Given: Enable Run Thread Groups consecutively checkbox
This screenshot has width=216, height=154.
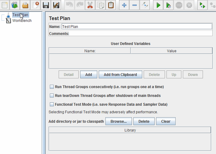Looking at the screenshot, I should coord(52,87).
